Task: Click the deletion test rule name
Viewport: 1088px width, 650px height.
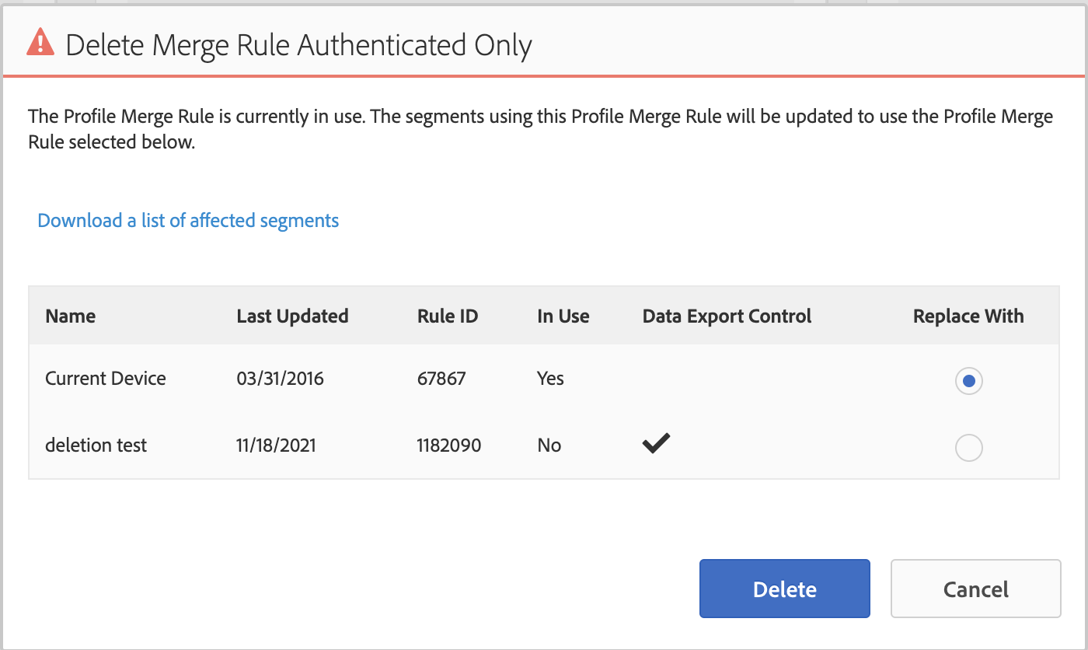Action: (x=96, y=446)
